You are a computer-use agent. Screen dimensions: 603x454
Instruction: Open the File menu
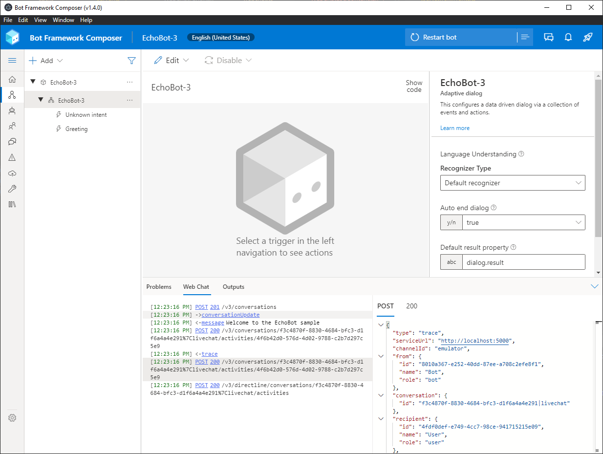[8, 20]
